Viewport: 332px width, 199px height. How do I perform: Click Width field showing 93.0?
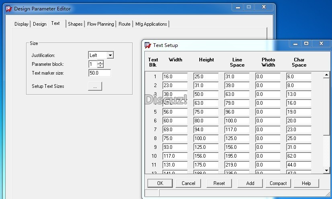coord(175,147)
